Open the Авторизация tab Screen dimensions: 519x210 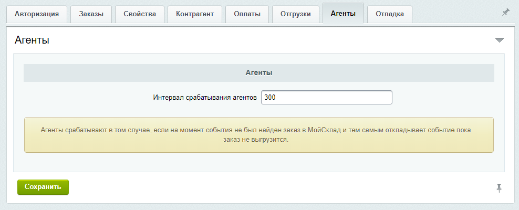36,14
